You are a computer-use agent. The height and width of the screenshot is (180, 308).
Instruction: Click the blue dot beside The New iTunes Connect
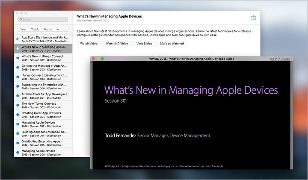click(x=18, y=105)
